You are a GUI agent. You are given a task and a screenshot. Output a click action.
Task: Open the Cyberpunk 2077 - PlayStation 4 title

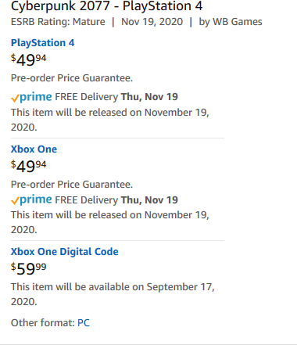[106, 5]
